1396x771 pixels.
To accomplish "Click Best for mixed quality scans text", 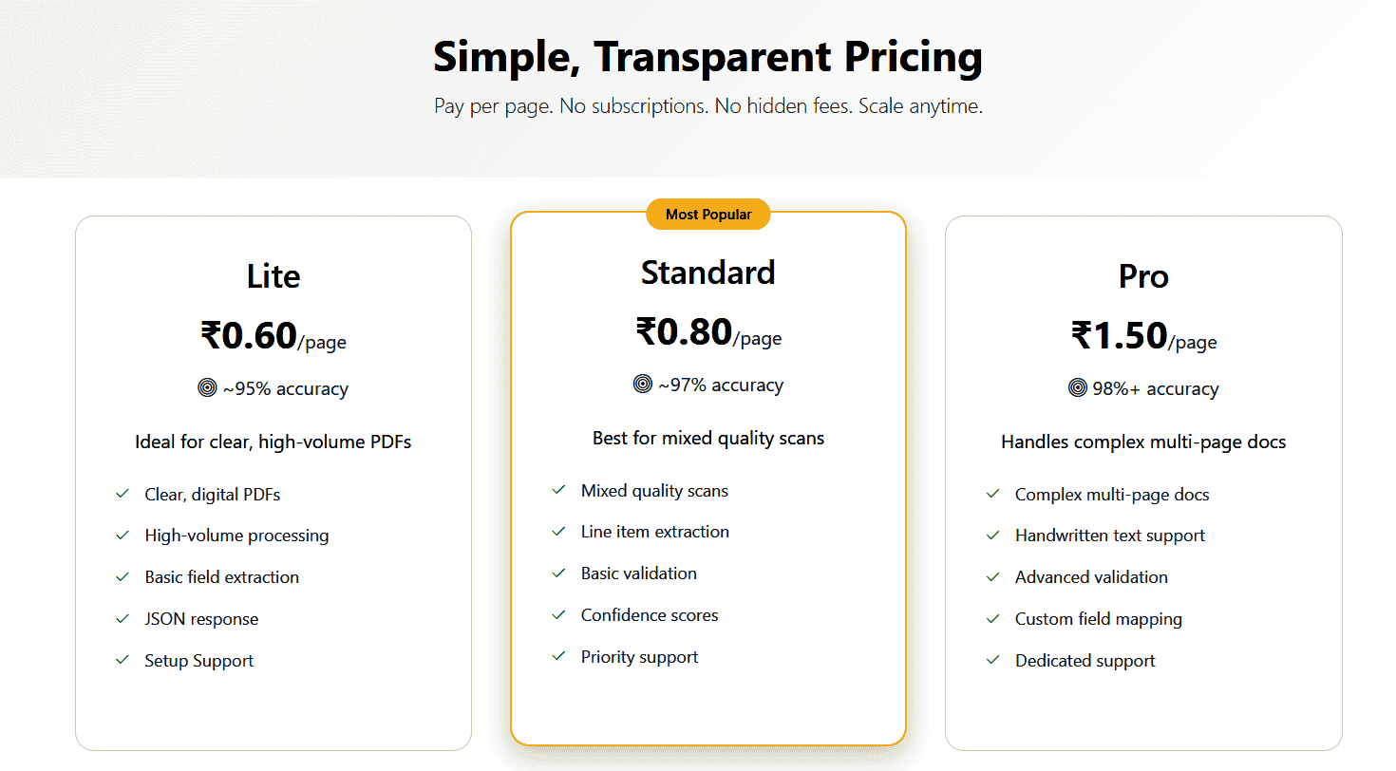I will pyautogui.click(x=708, y=438).
